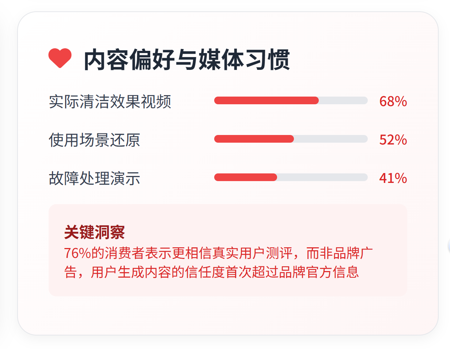Viewport: 450px width, 349px height.
Task: Click the red heart icon
Action: (x=60, y=58)
